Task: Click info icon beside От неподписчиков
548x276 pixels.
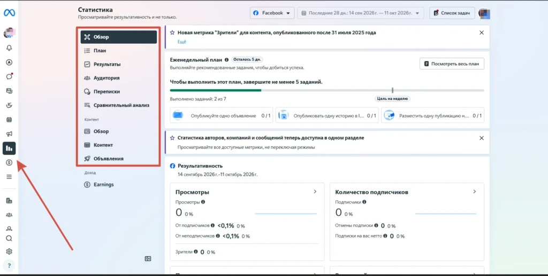Action: tap(218, 236)
